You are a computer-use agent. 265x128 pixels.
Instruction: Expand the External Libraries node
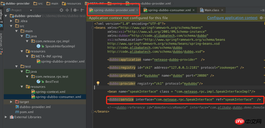click(6, 117)
